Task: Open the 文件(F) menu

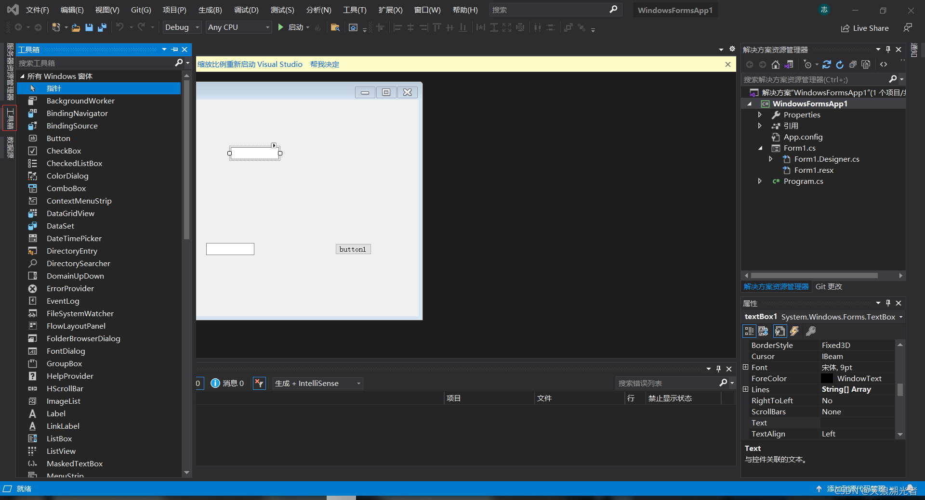Action: click(37, 10)
